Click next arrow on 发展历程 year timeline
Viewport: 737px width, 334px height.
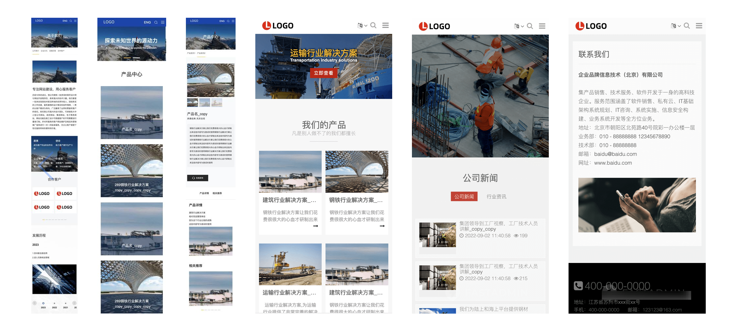(x=74, y=303)
